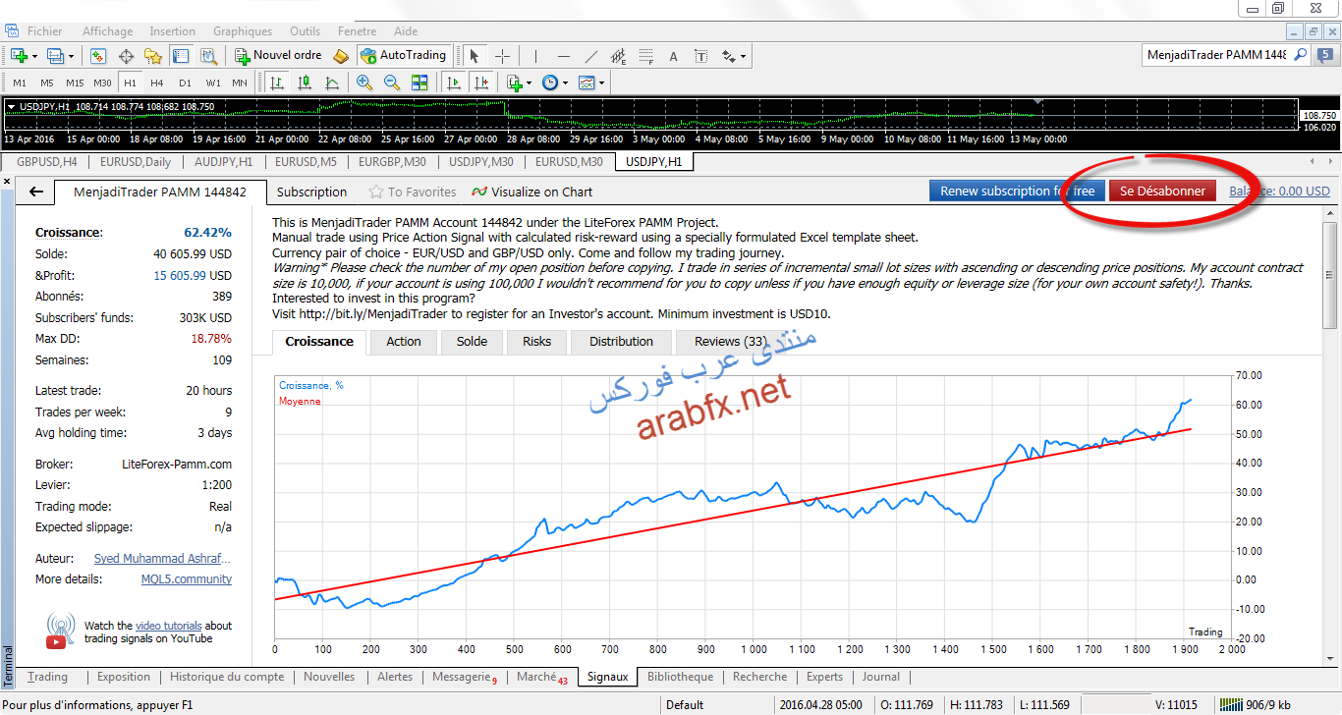Open the Profiles icon
The image size is (1342, 715).
click(x=55, y=56)
